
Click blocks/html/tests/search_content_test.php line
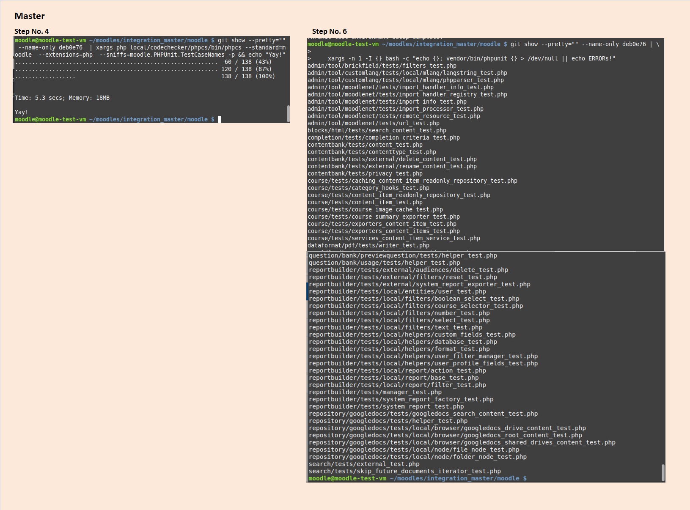[x=377, y=130]
